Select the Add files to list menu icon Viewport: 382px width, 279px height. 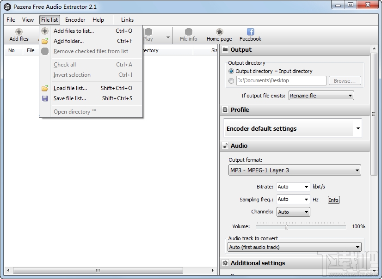(x=45, y=31)
